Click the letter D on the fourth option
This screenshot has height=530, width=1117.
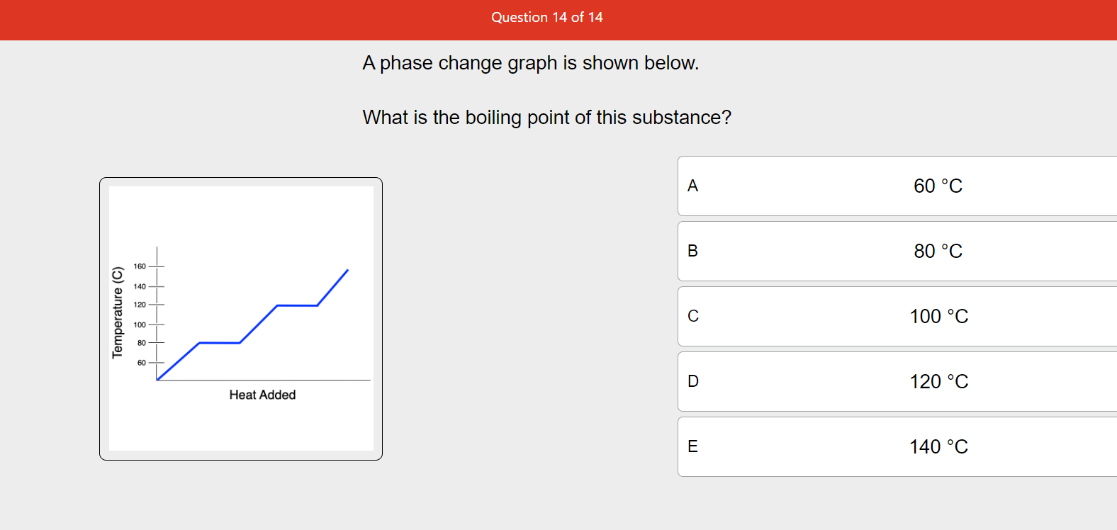point(692,381)
